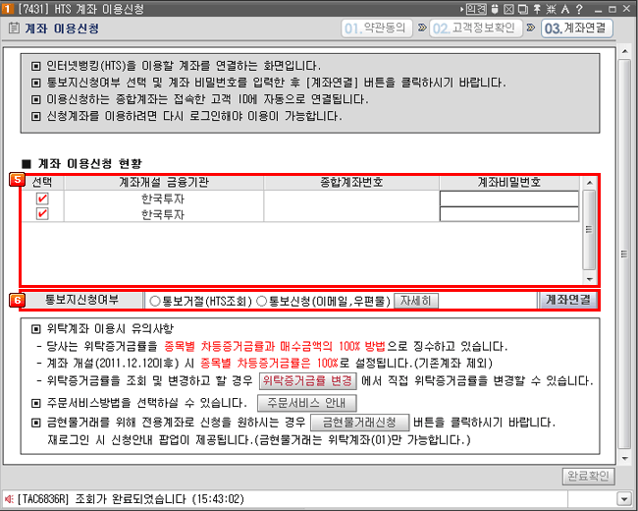Screen dimensions: 638x511
Task: Click the 자세히 details button
Action: [416, 301]
